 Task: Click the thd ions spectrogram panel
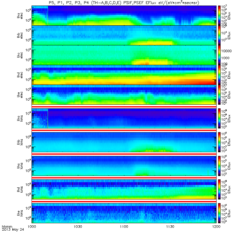pos(124,190)
